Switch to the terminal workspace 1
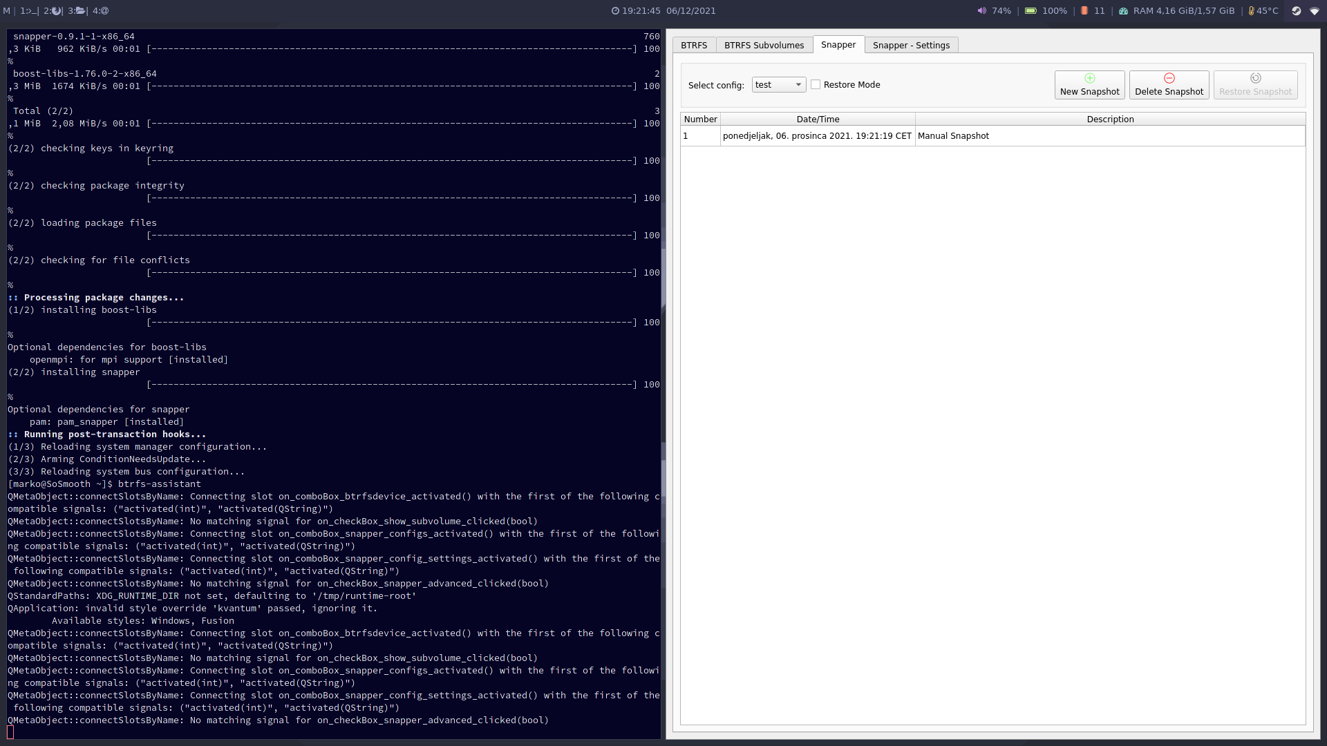Screen dimensions: 1327x746 click(x=30, y=11)
